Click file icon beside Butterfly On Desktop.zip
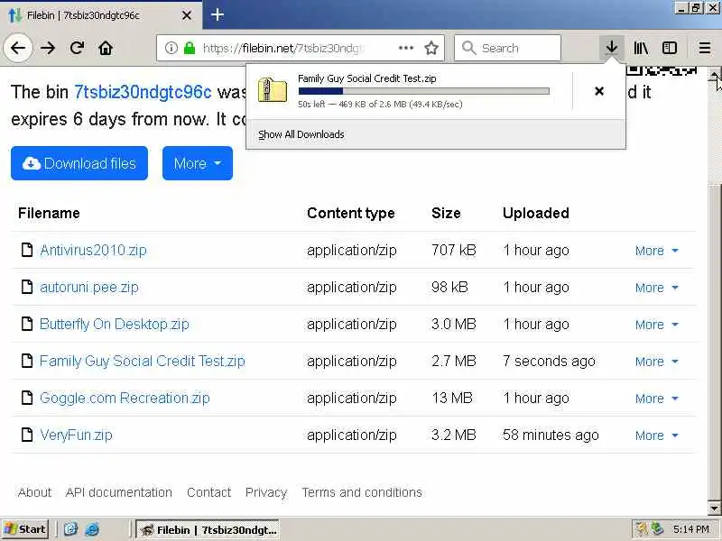This screenshot has height=541, width=722. [27, 324]
